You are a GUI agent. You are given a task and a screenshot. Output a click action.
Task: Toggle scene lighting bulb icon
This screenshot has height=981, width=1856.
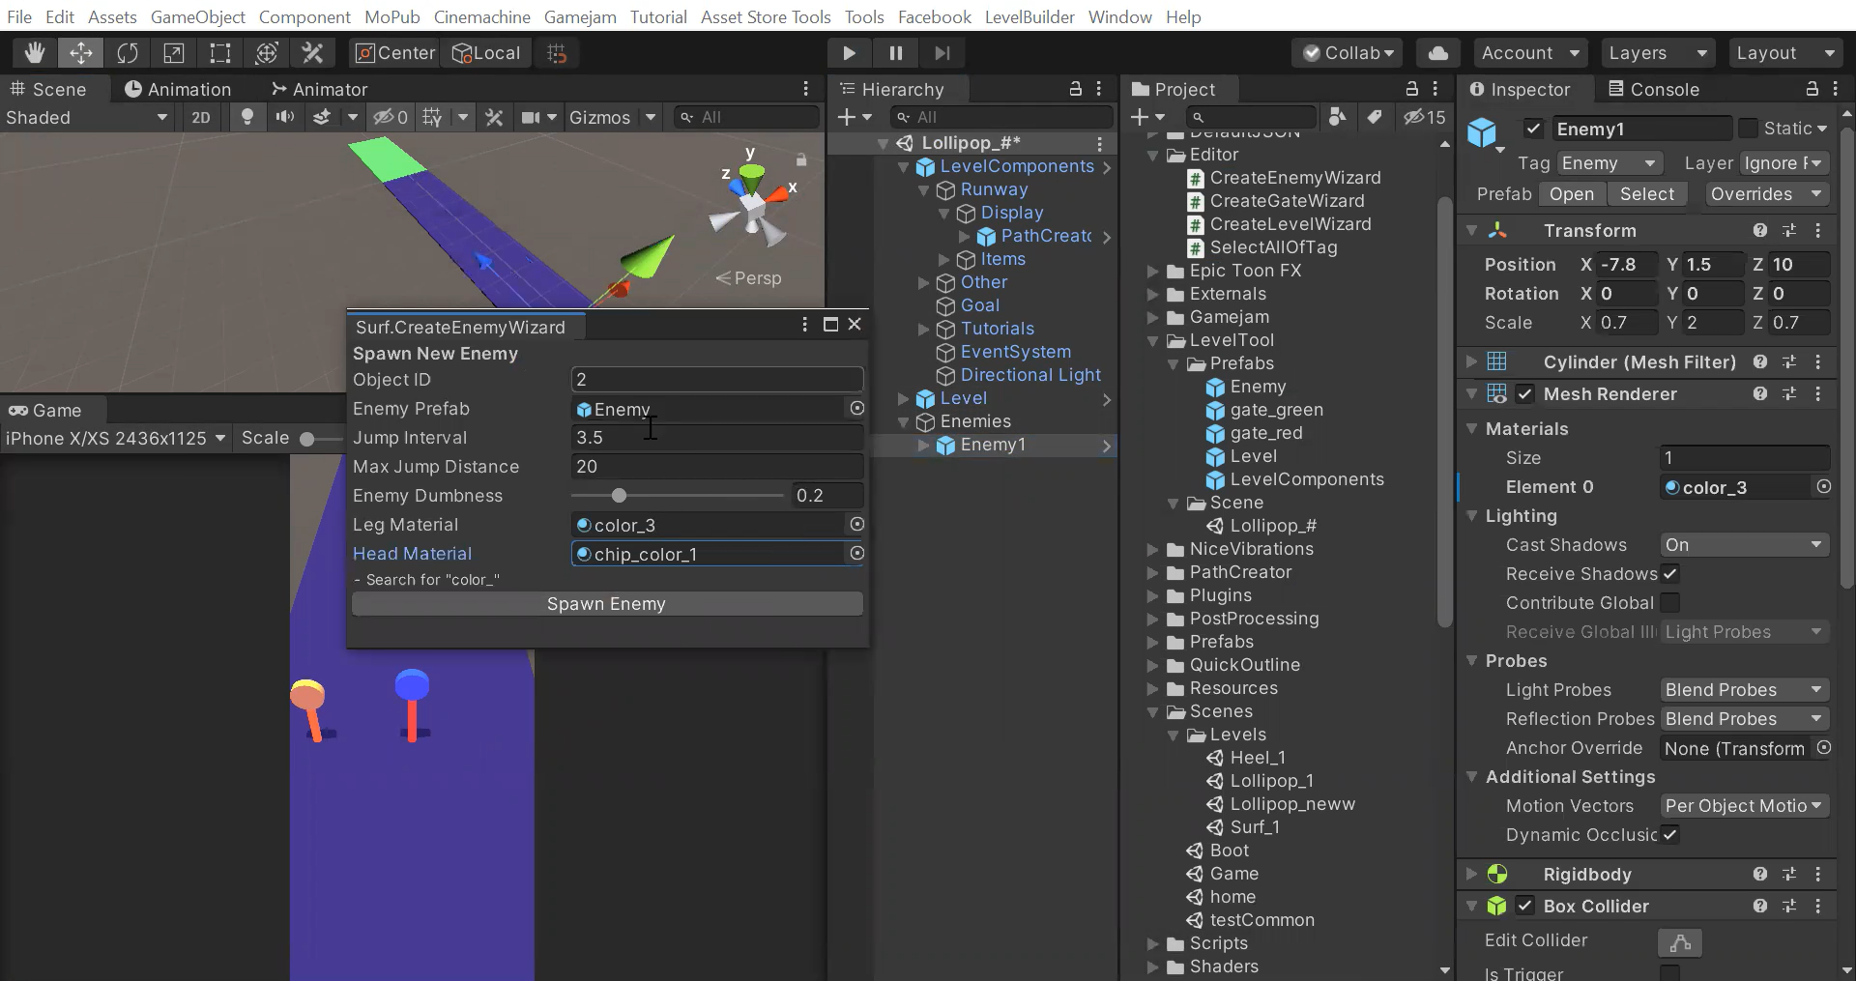(247, 117)
